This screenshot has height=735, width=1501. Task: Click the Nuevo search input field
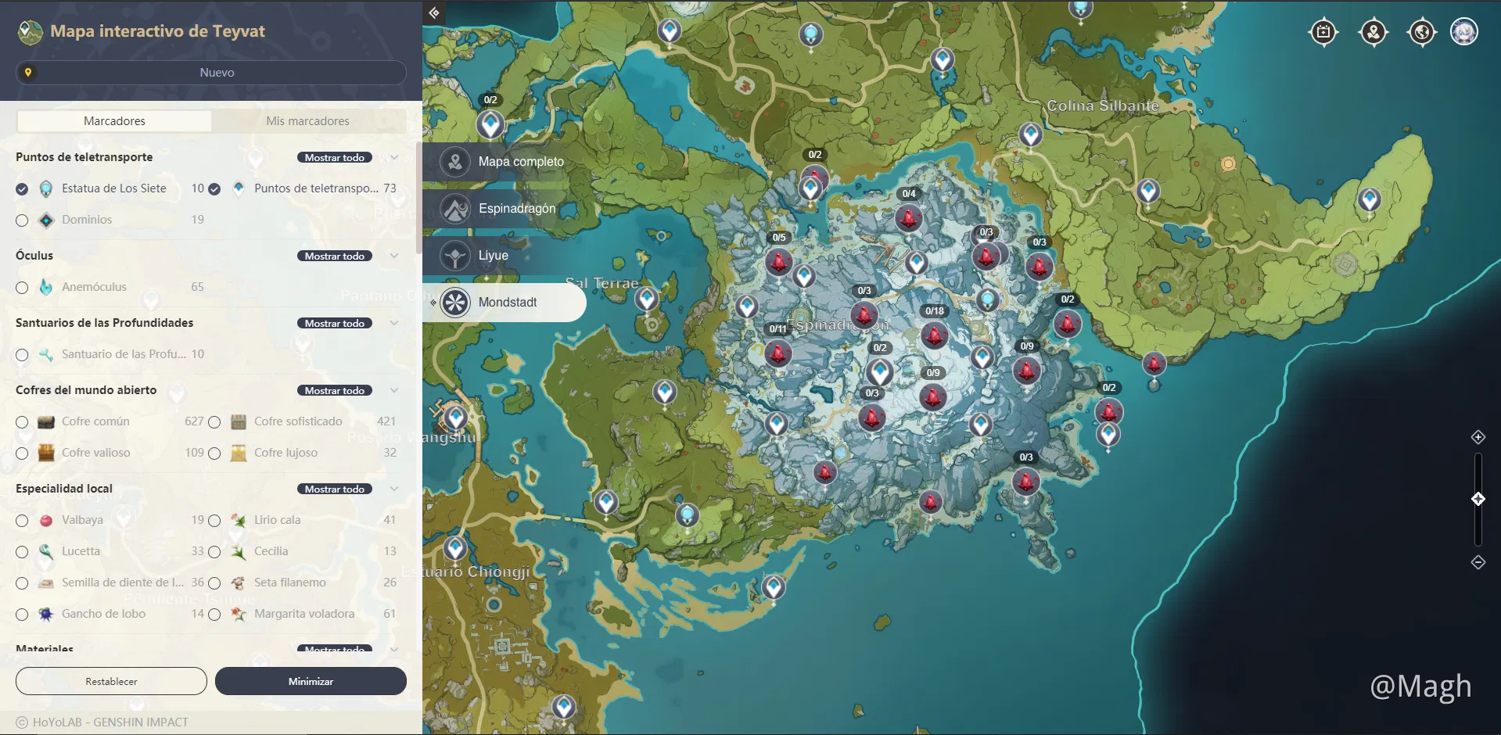[217, 72]
